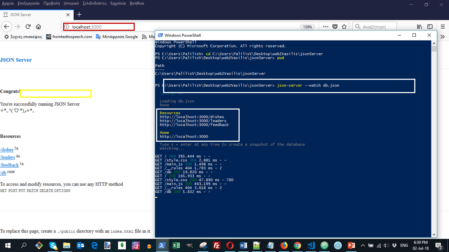Image resolution: width=449 pixels, height=252 pixels.
Task: Open the Firefox Library
Action: pos(419,27)
